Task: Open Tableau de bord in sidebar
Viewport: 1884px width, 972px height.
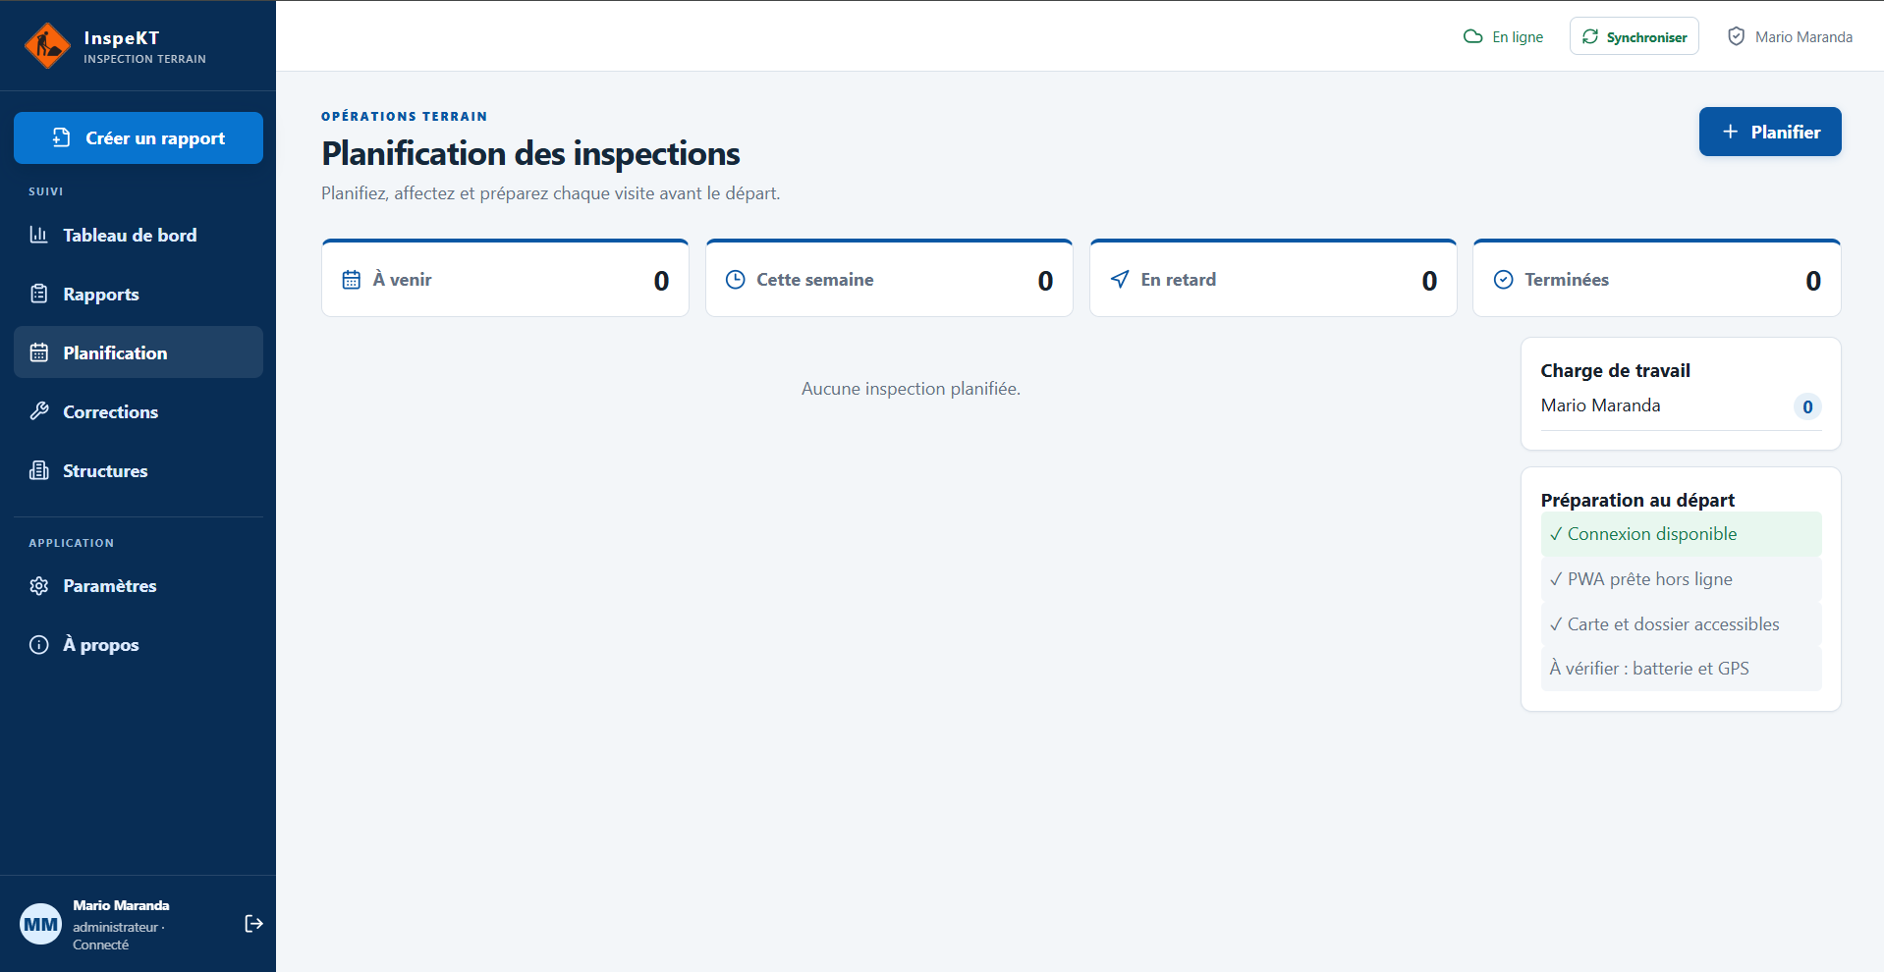Action: pos(139,235)
